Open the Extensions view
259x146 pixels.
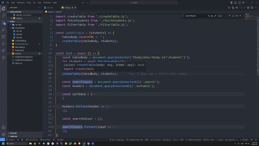(x=4, y=36)
